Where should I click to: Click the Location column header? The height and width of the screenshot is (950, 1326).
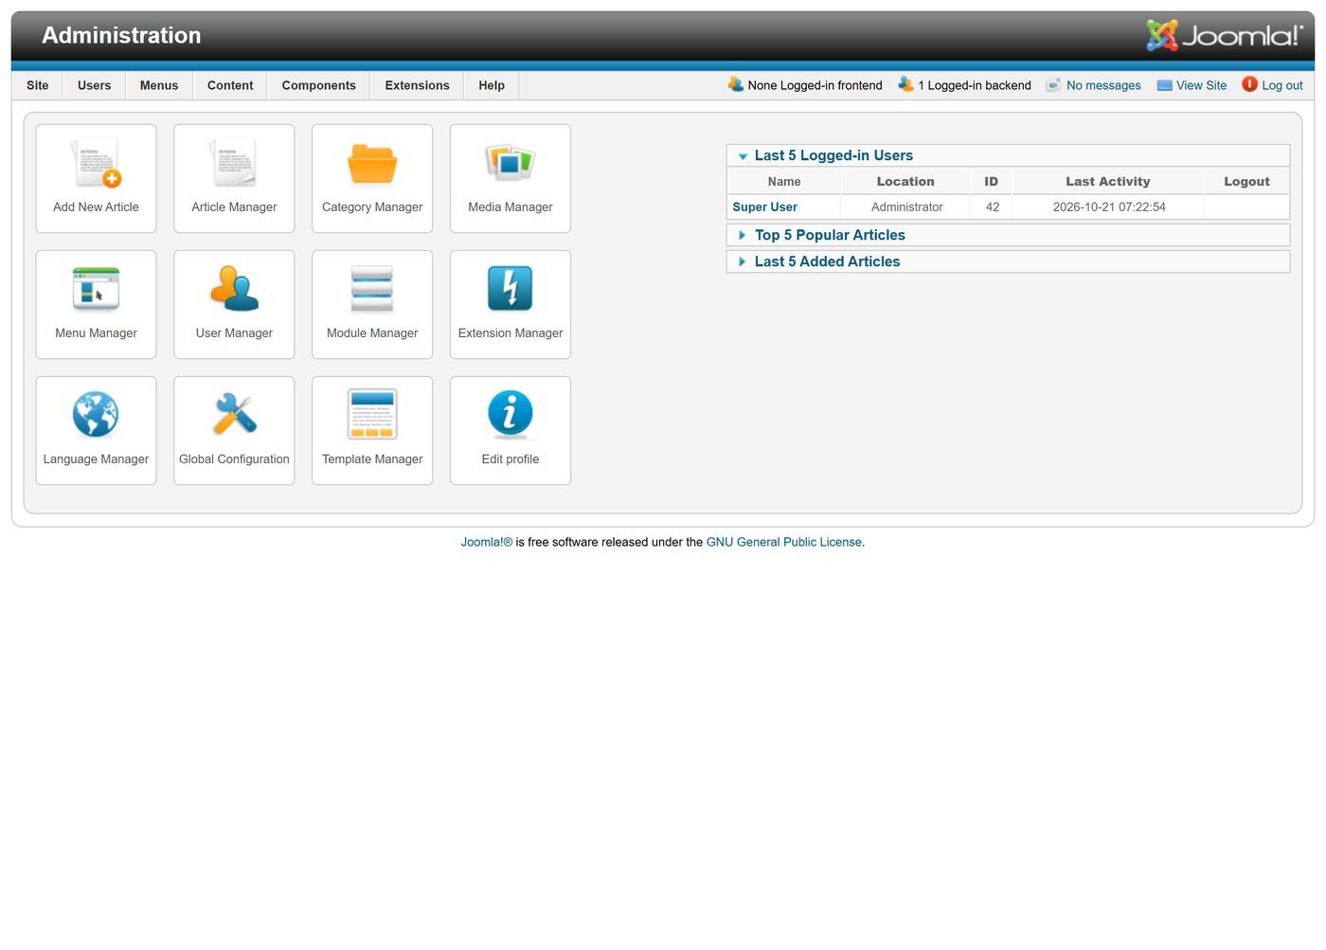(x=905, y=181)
